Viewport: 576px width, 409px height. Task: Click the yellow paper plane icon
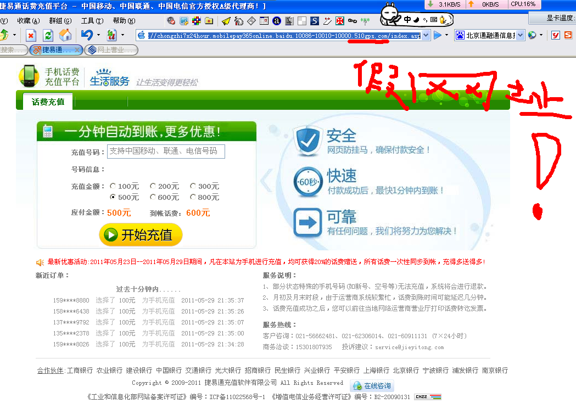226,21
